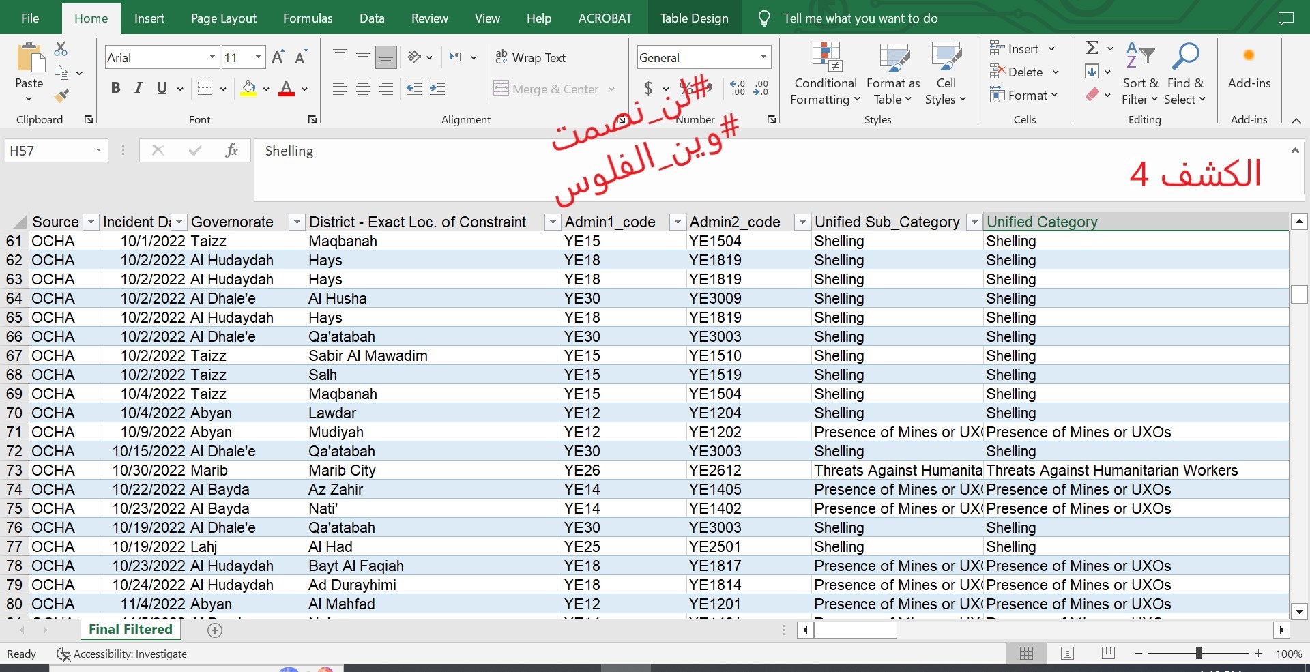1310x672 pixels.
Task: Open the Governorate column filter dropdown
Action: (296, 222)
